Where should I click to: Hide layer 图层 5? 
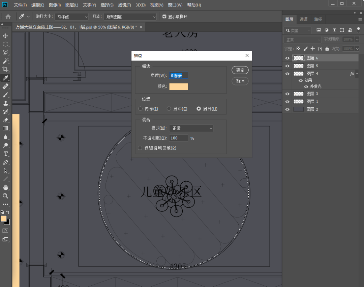[287, 66]
